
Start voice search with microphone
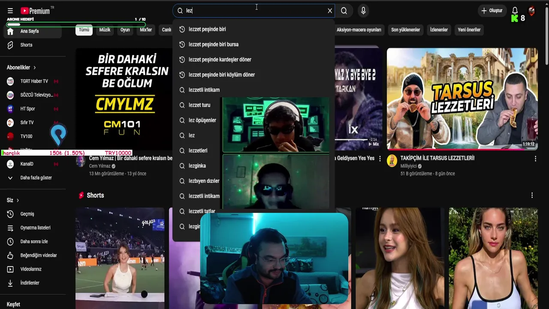pyautogui.click(x=363, y=11)
